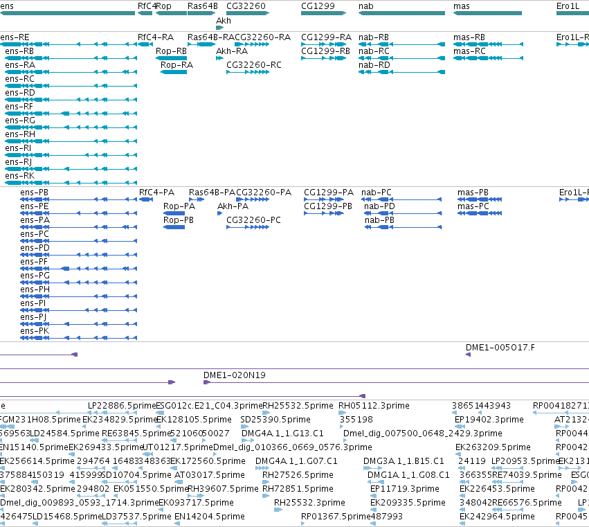The width and height of the screenshot is (589, 527).
Task: Open the Ras64B gene feature
Action: [x=201, y=13]
